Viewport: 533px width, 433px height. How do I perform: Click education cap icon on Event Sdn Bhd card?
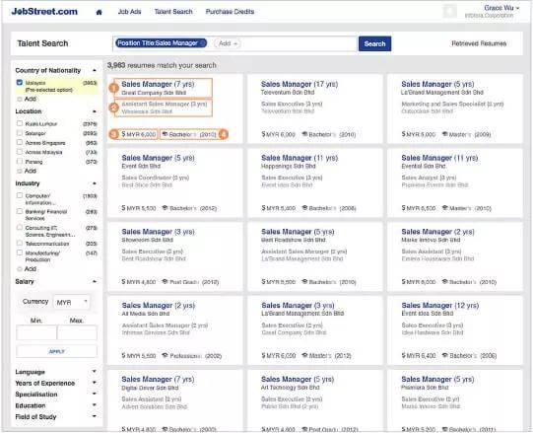pos(165,208)
